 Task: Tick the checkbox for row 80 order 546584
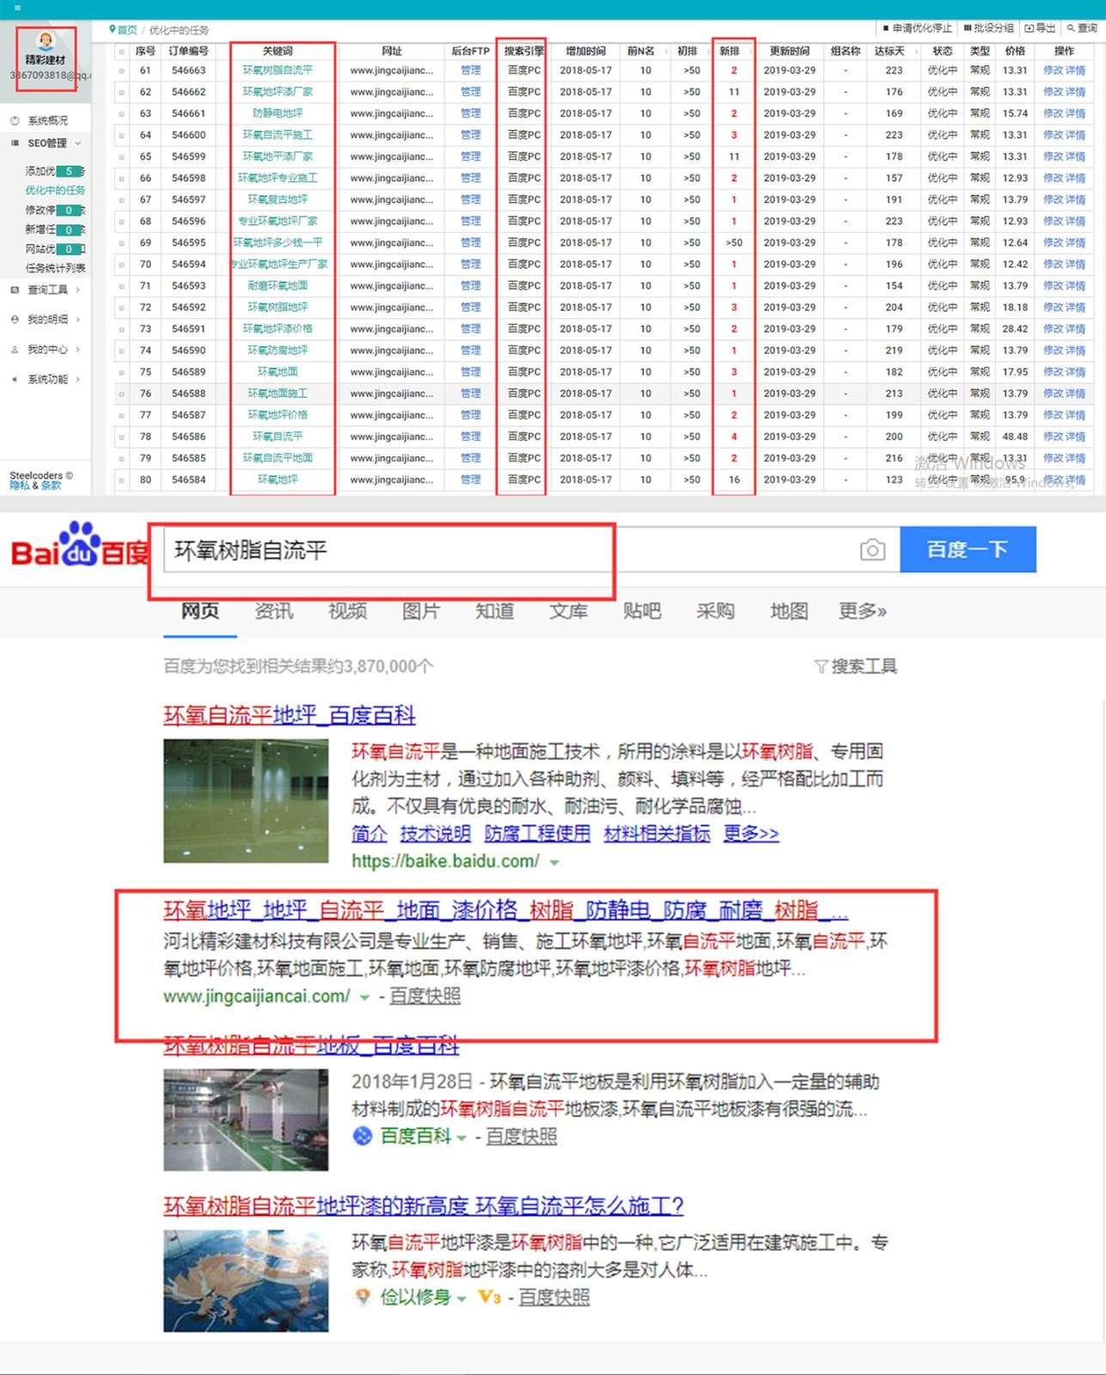(121, 480)
